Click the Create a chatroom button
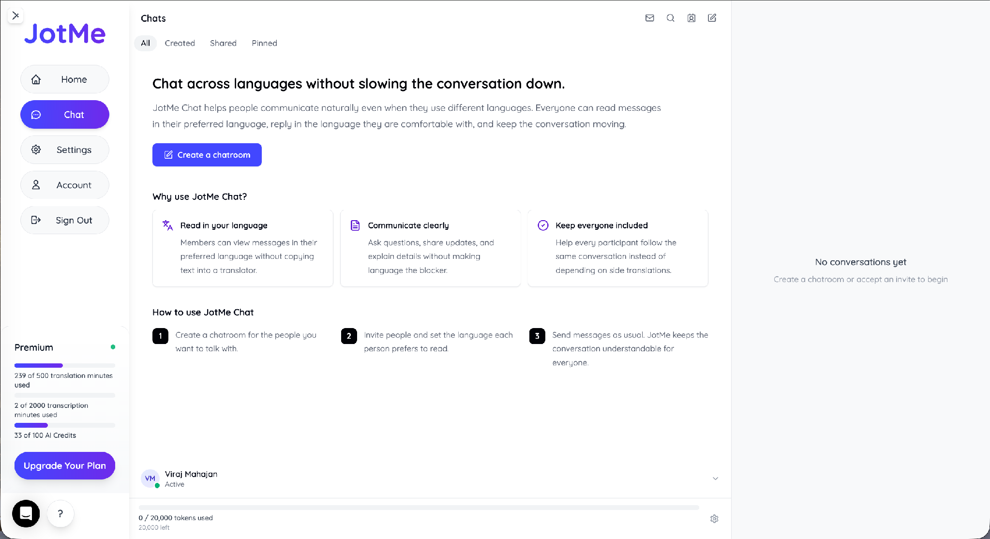The image size is (990, 539). tap(207, 155)
